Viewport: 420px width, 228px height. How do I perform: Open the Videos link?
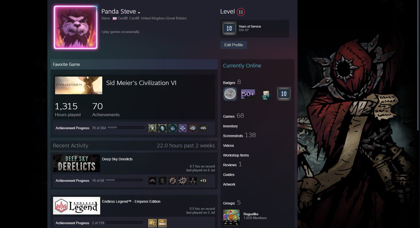click(229, 146)
